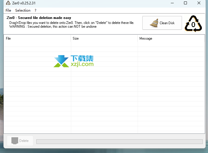208x153 pixels.
Task: Open the question mark help menu
Action: coord(35,10)
